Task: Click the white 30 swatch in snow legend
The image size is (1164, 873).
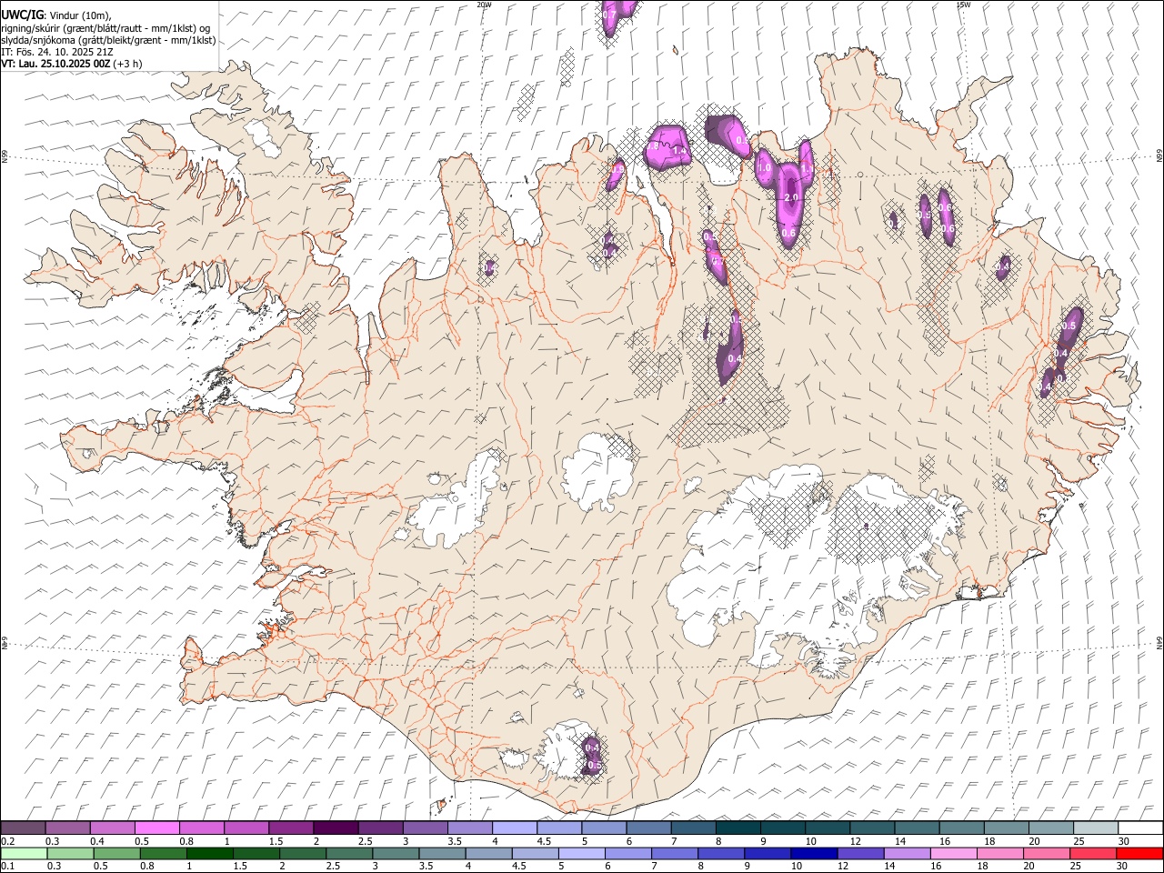Action: [x=1139, y=828]
